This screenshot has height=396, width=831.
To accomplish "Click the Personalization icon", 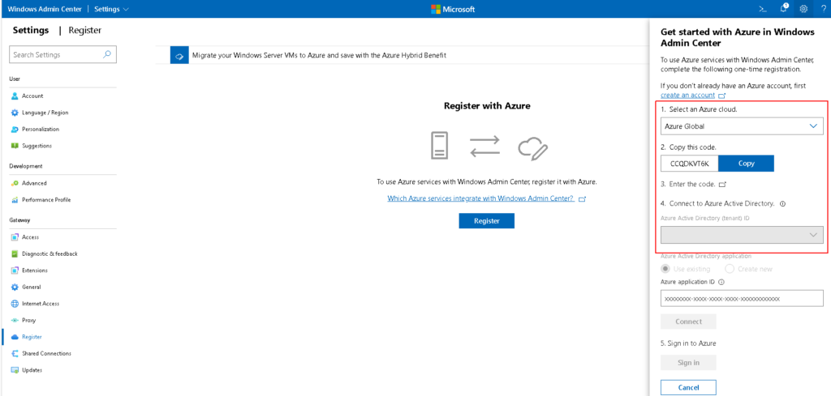I will [15, 129].
